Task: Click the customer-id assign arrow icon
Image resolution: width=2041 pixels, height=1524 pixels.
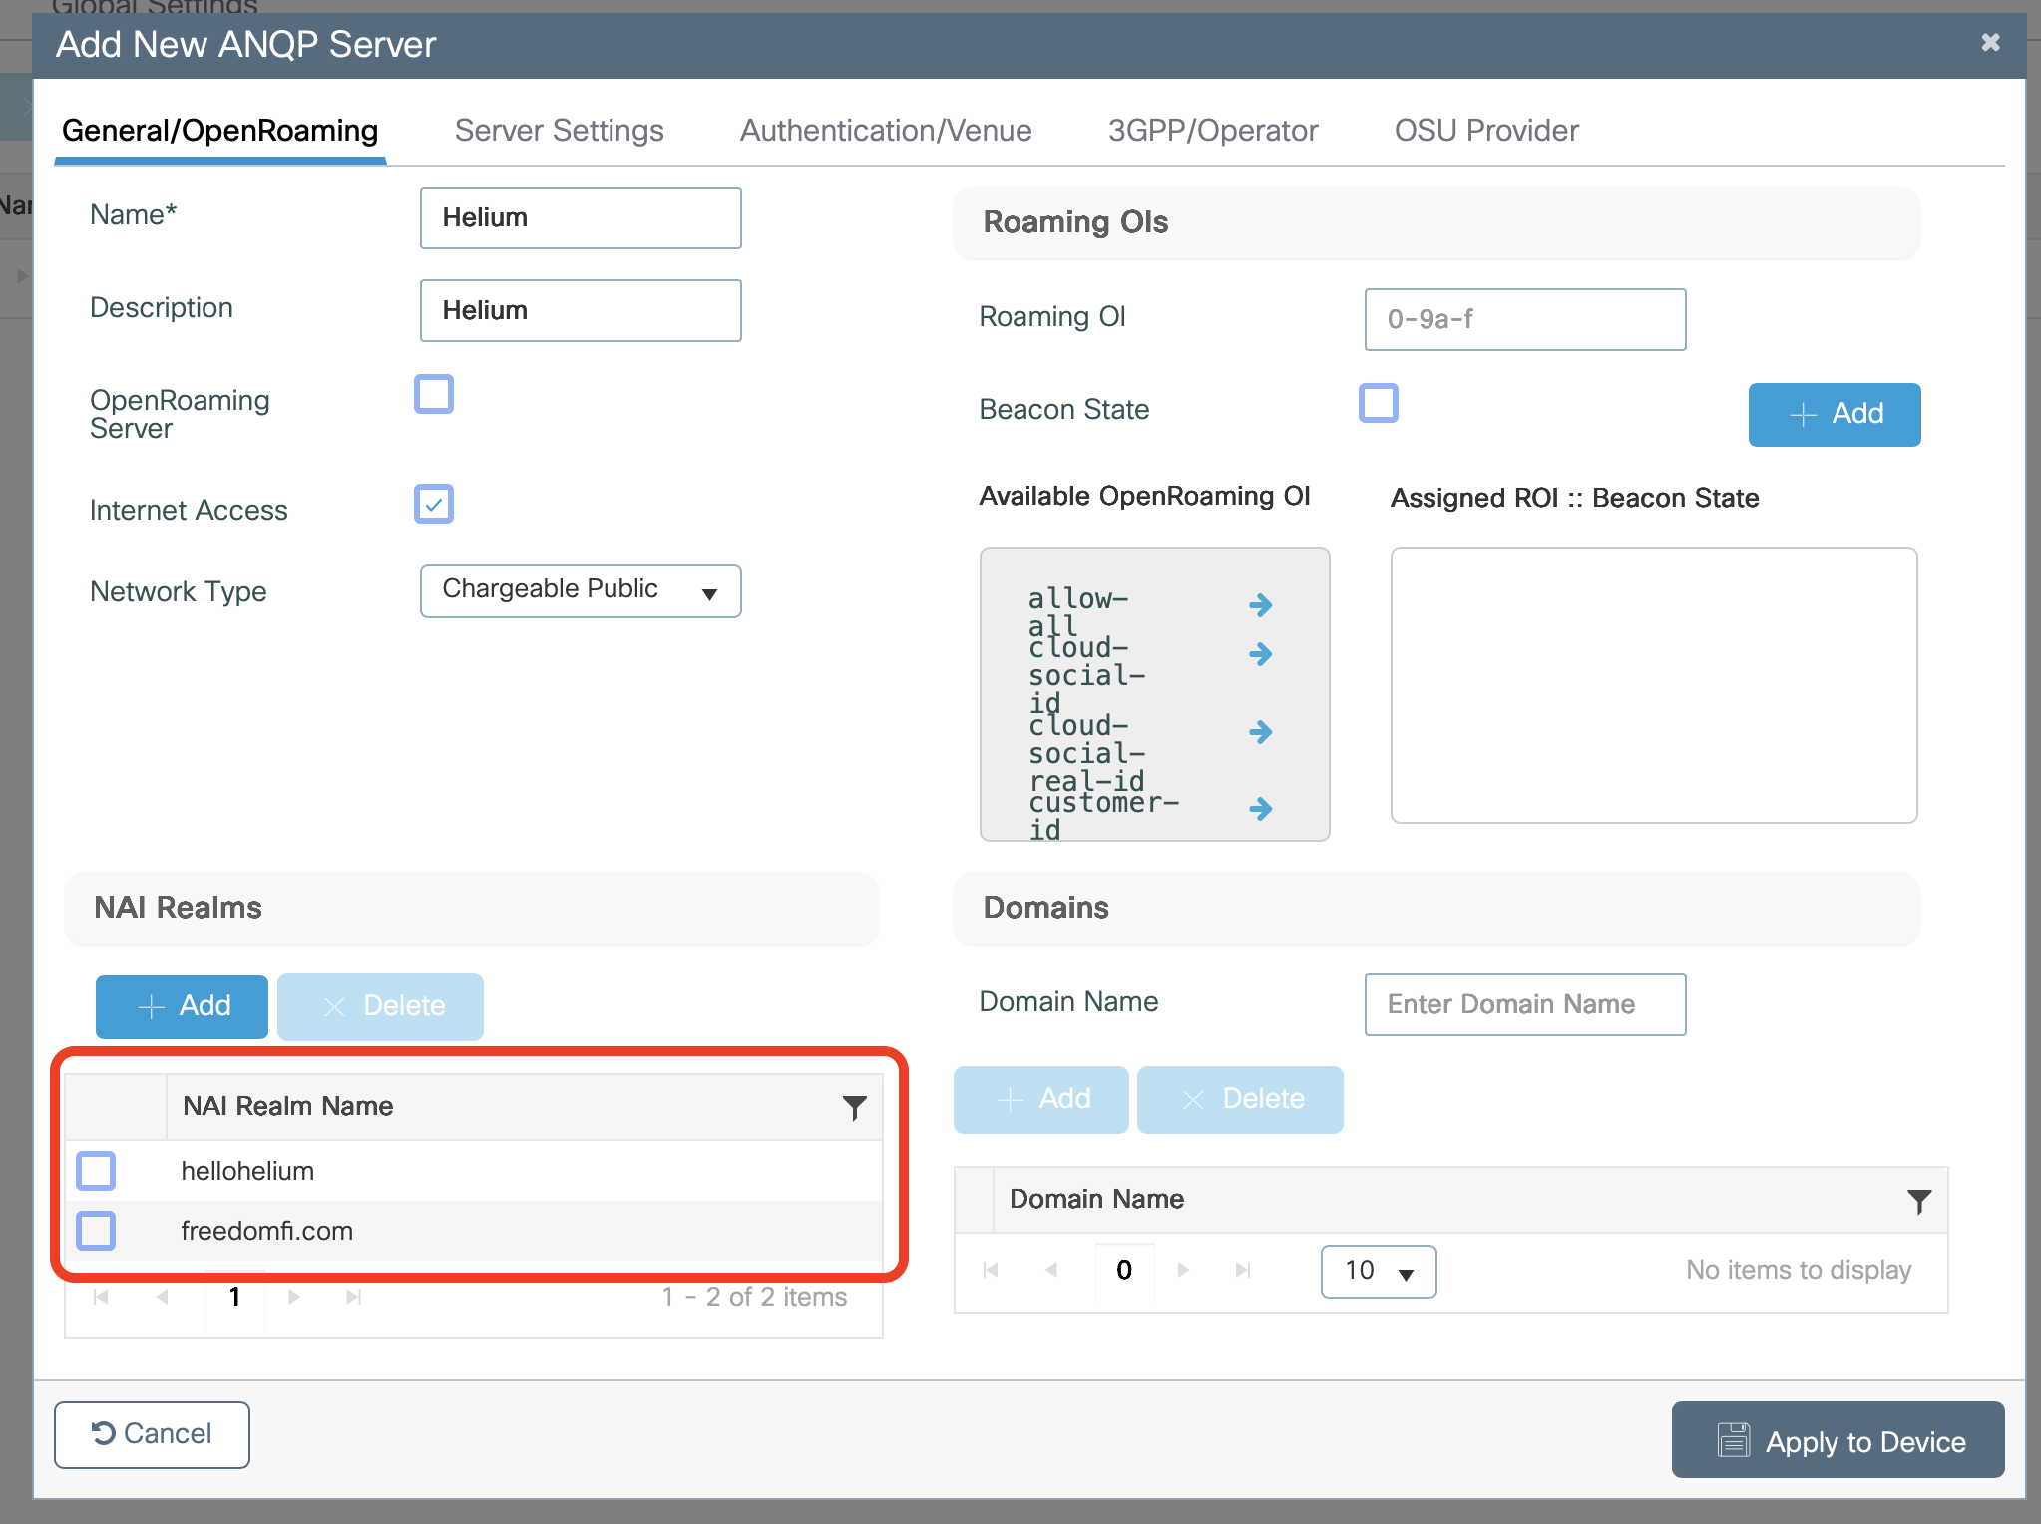Action: pyautogui.click(x=1260, y=808)
